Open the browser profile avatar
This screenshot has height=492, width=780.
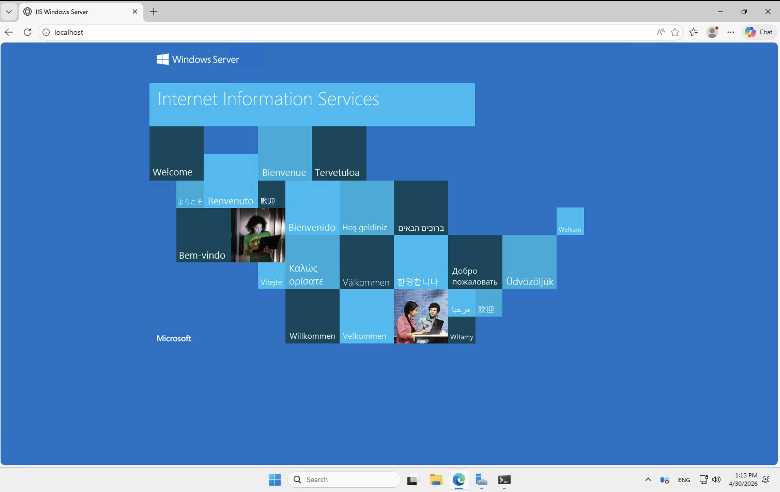point(712,32)
